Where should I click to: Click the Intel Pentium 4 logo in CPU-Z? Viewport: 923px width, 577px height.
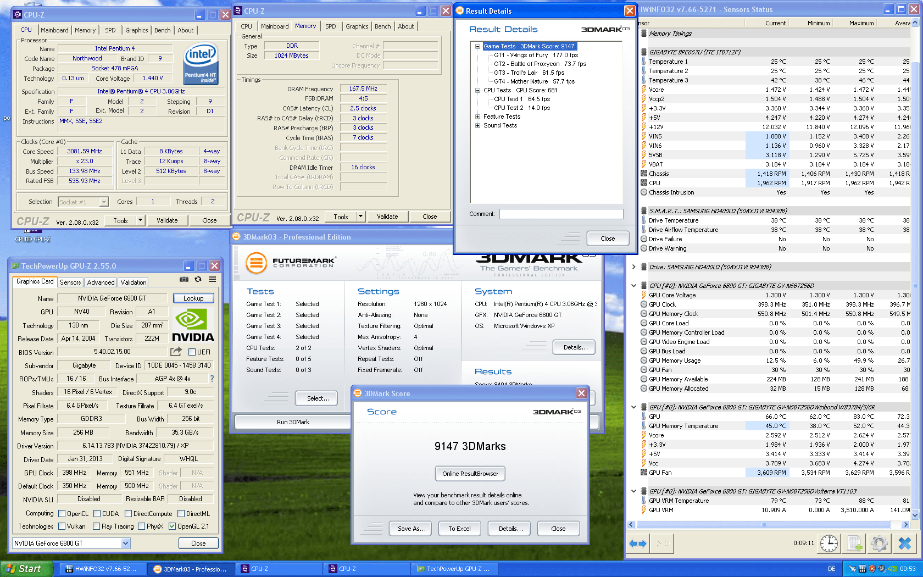(201, 64)
